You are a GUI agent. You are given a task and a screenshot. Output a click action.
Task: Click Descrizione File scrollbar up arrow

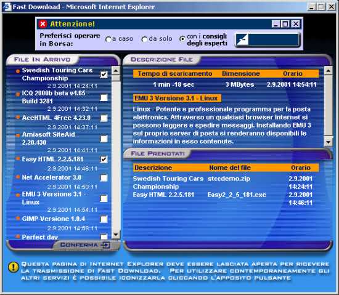click(x=329, y=71)
